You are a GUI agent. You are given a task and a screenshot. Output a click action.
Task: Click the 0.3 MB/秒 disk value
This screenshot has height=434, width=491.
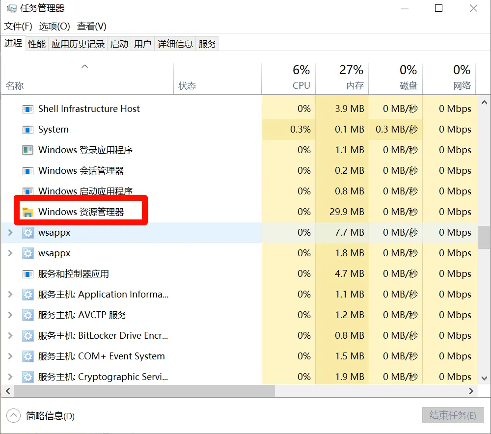point(397,130)
